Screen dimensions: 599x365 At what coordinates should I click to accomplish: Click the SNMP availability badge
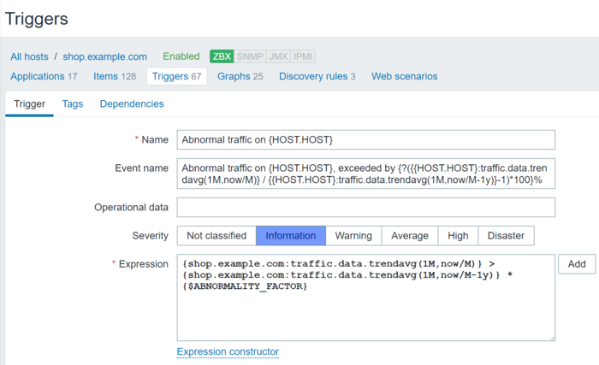(x=249, y=56)
